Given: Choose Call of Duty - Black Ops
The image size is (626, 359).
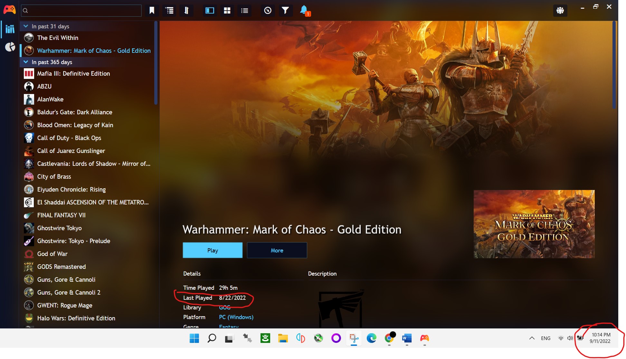Looking at the screenshot, I should pos(87,138).
